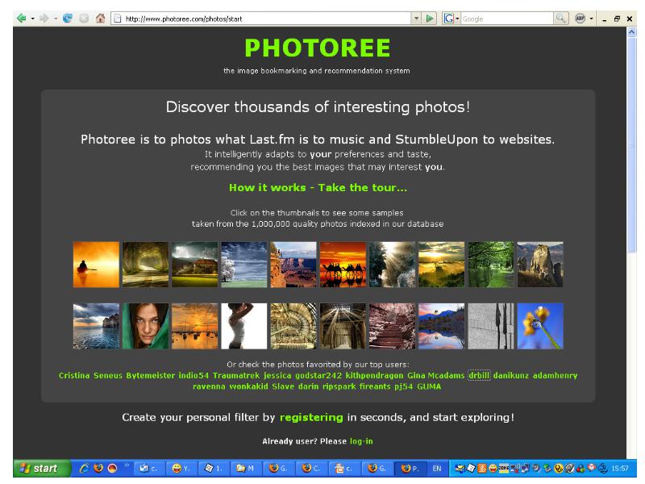Screen dimensions: 645x484
Task: Expand the quick launch overflow chevron
Action: click(127, 465)
